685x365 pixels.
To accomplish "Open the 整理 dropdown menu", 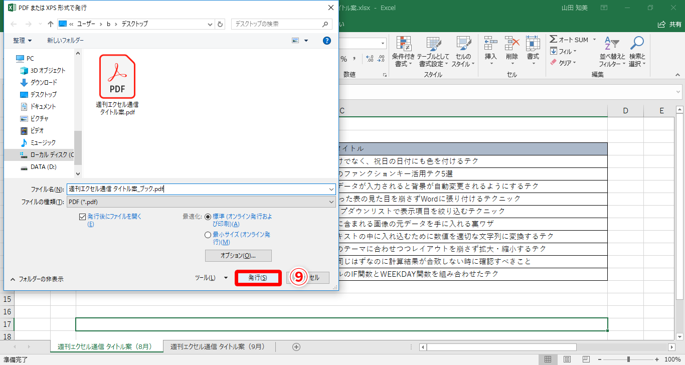I will [22, 41].
